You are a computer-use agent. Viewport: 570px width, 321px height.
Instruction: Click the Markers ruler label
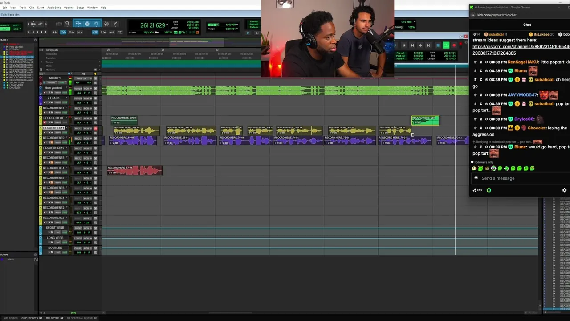[x=50, y=70]
